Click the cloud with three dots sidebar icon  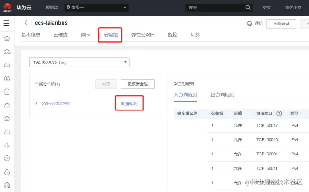click(x=7, y=52)
